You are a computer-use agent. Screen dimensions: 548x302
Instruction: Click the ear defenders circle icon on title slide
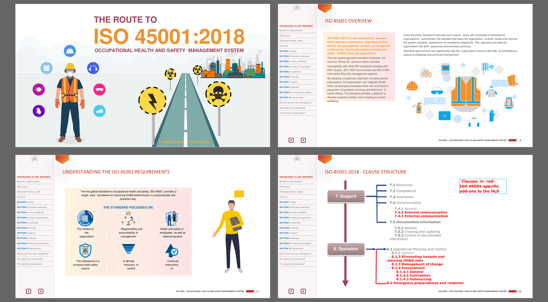click(93, 68)
